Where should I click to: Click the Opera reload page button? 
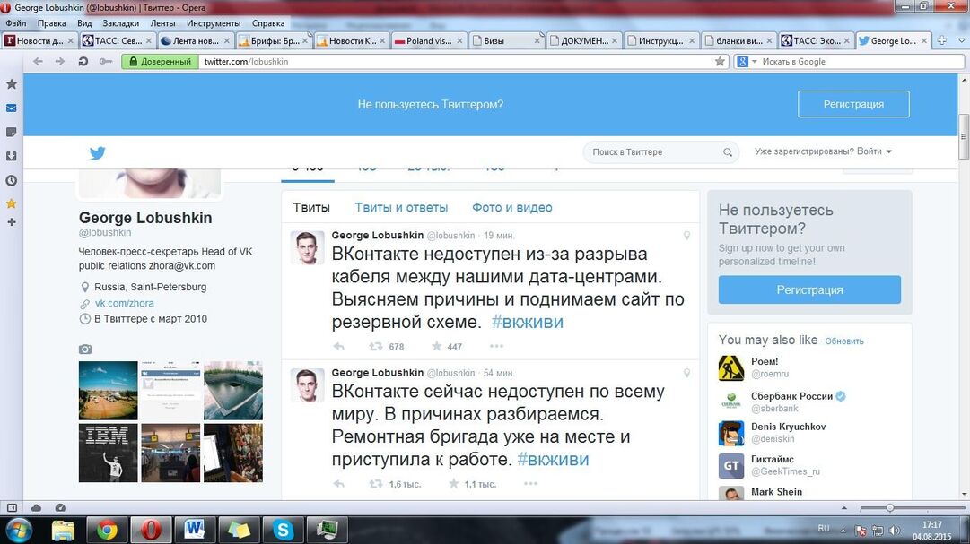[83, 62]
